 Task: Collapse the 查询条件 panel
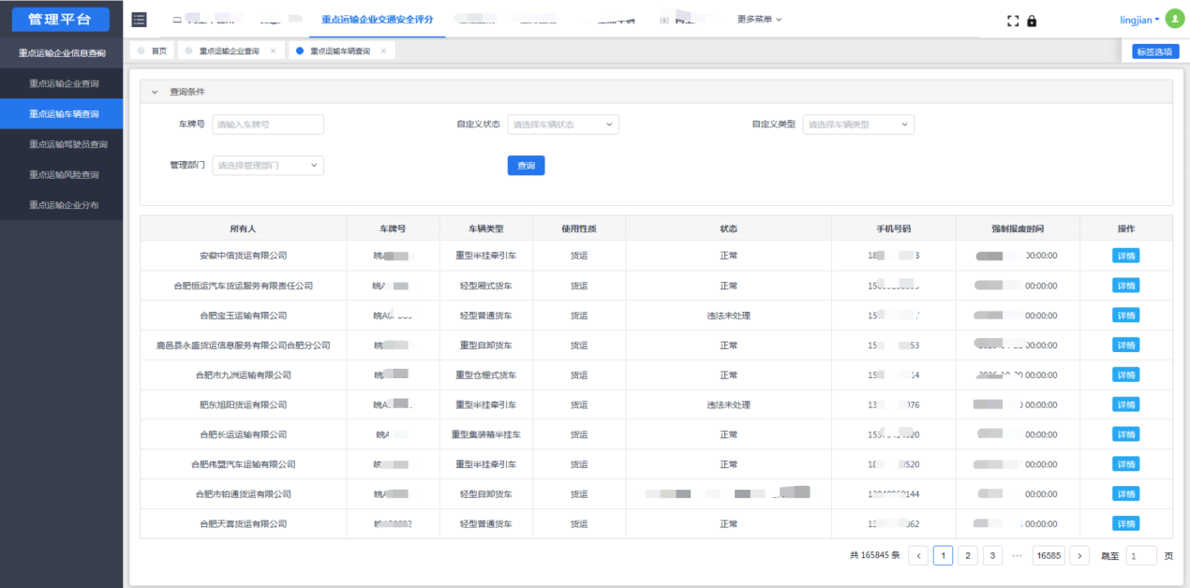coord(155,92)
